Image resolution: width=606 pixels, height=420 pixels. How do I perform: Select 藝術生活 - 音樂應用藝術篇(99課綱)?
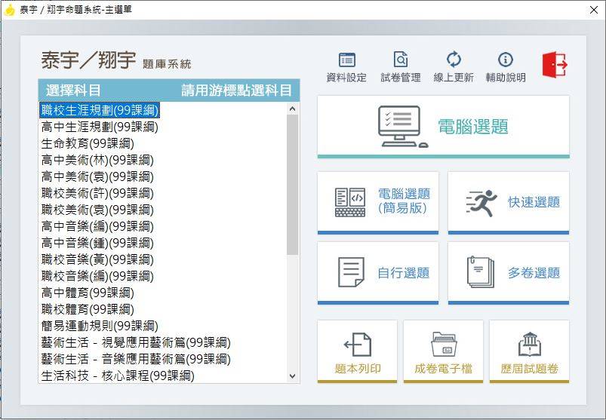pyautogui.click(x=136, y=359)
